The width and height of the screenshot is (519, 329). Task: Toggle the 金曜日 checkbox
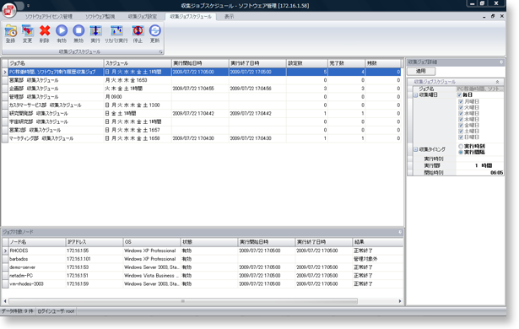[461, 126]
